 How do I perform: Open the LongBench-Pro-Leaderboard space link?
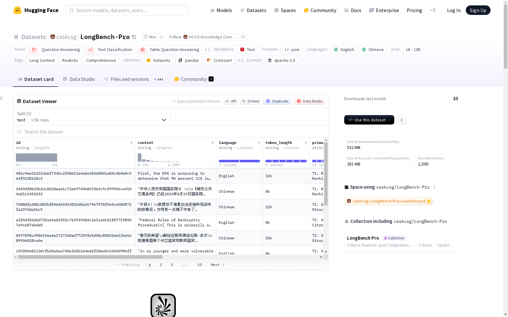[x=388, y=201]
